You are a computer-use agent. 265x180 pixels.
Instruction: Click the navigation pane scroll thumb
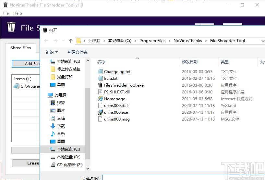pyautogui.click(x=88, y=123)
